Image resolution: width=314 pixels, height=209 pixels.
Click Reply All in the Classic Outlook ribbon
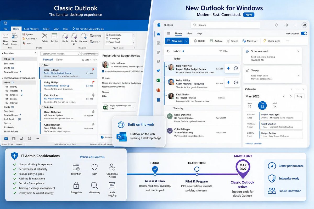74,39
